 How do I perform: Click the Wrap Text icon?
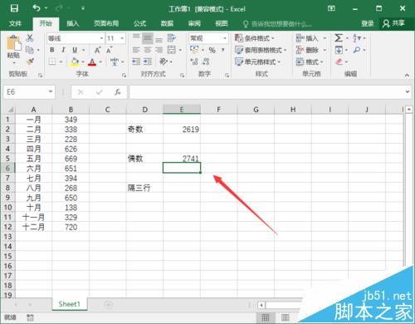pyautogui.click(x=172, y=38)
